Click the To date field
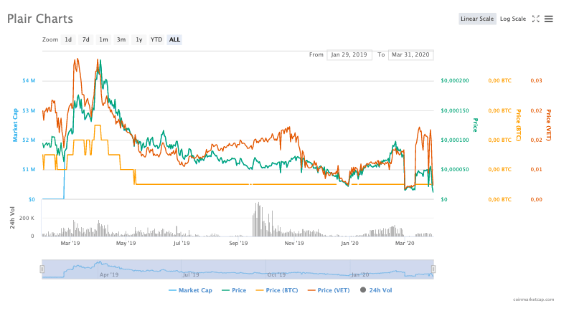Image resolution: width=569 pixels, height=316 pixels. point(410,54)
